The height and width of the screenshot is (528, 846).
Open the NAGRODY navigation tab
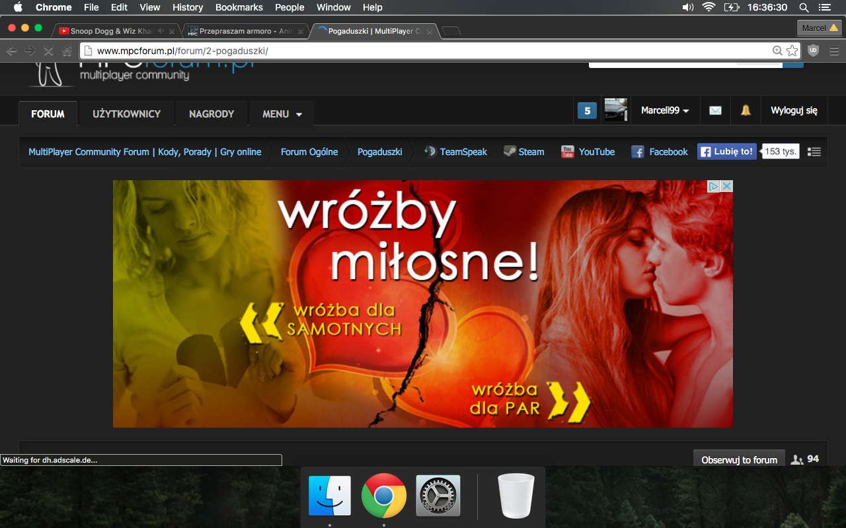click(x=211, y=114)
